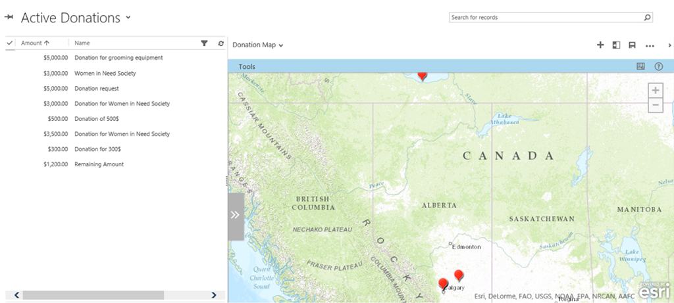Toggle the select-all checkmark in grid header
Screen dimensions: 674x303
[x=10, y=43]
